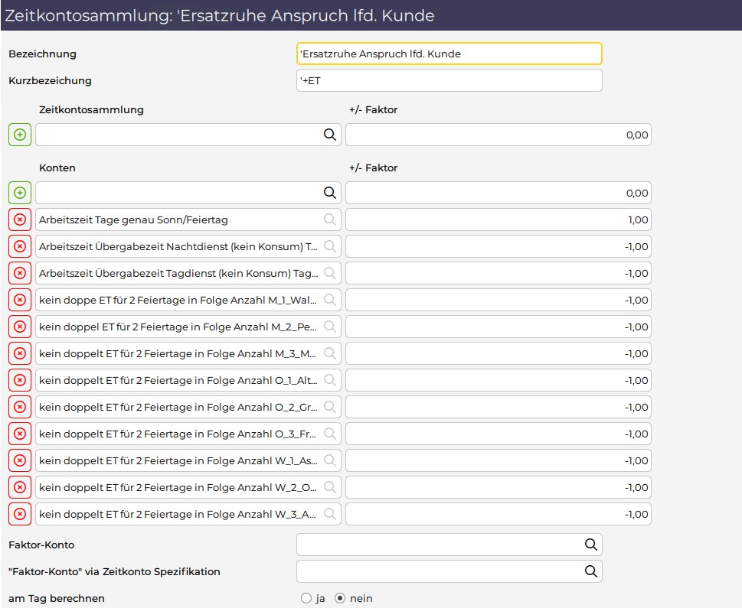Select the 'kein doppe ET … M_1_Wal…' account text
This screenshot has height=608, width=742.
(x=178, y=301)
